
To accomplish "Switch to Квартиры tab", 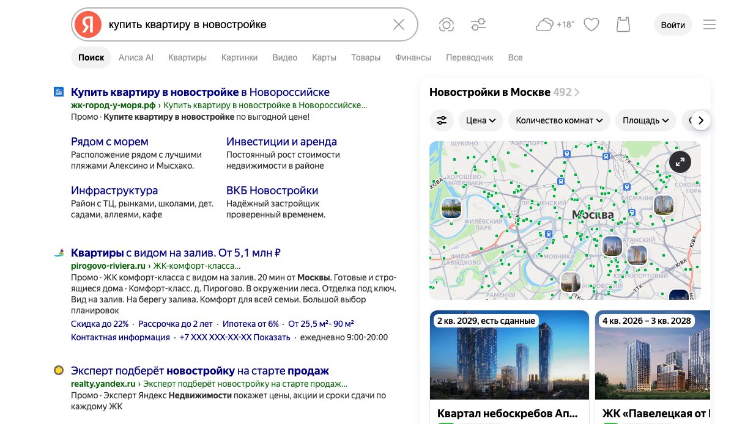I will [x=187, y=57].
